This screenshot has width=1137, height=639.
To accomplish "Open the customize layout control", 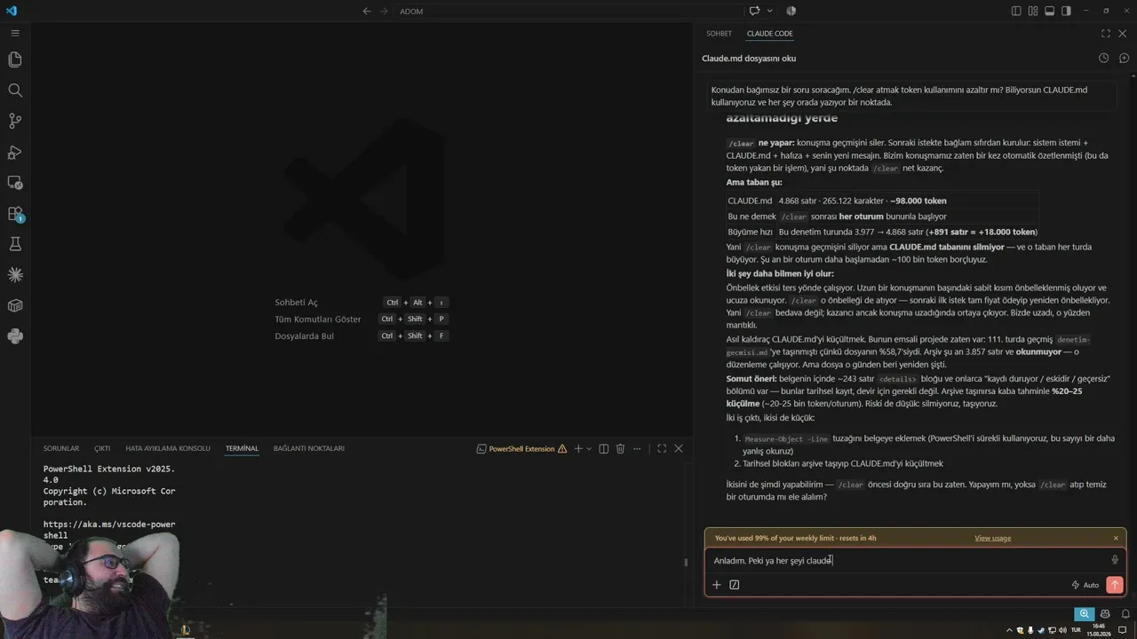I will click(1033, 11).
